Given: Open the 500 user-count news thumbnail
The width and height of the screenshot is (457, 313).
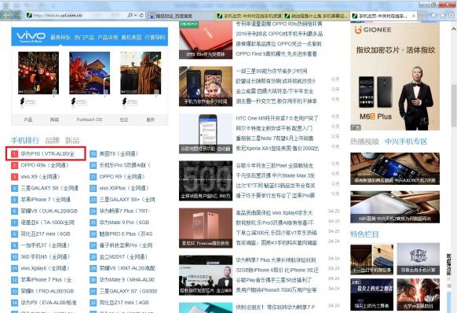Looking at the screenshot, I should click(x=206, y=181).
